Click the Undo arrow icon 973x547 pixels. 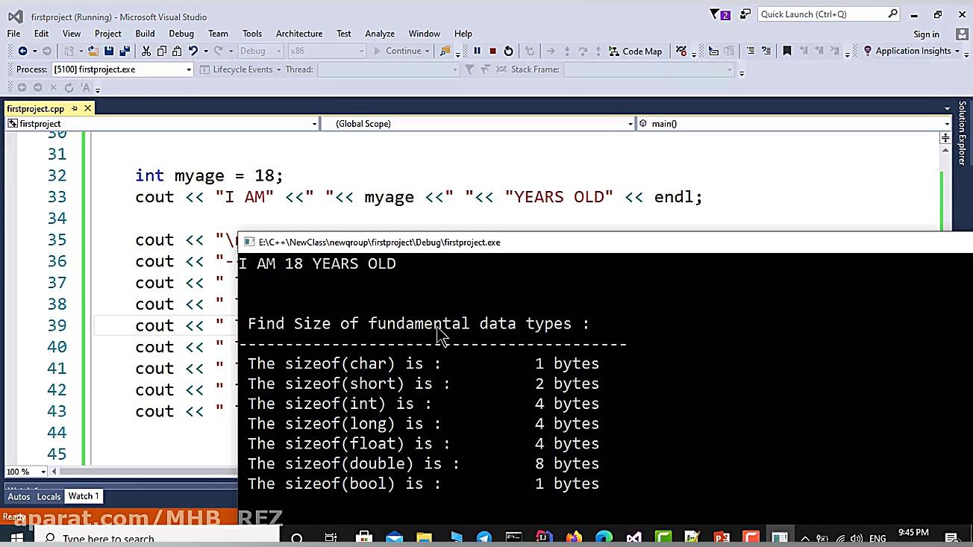[x=193, y=51]
